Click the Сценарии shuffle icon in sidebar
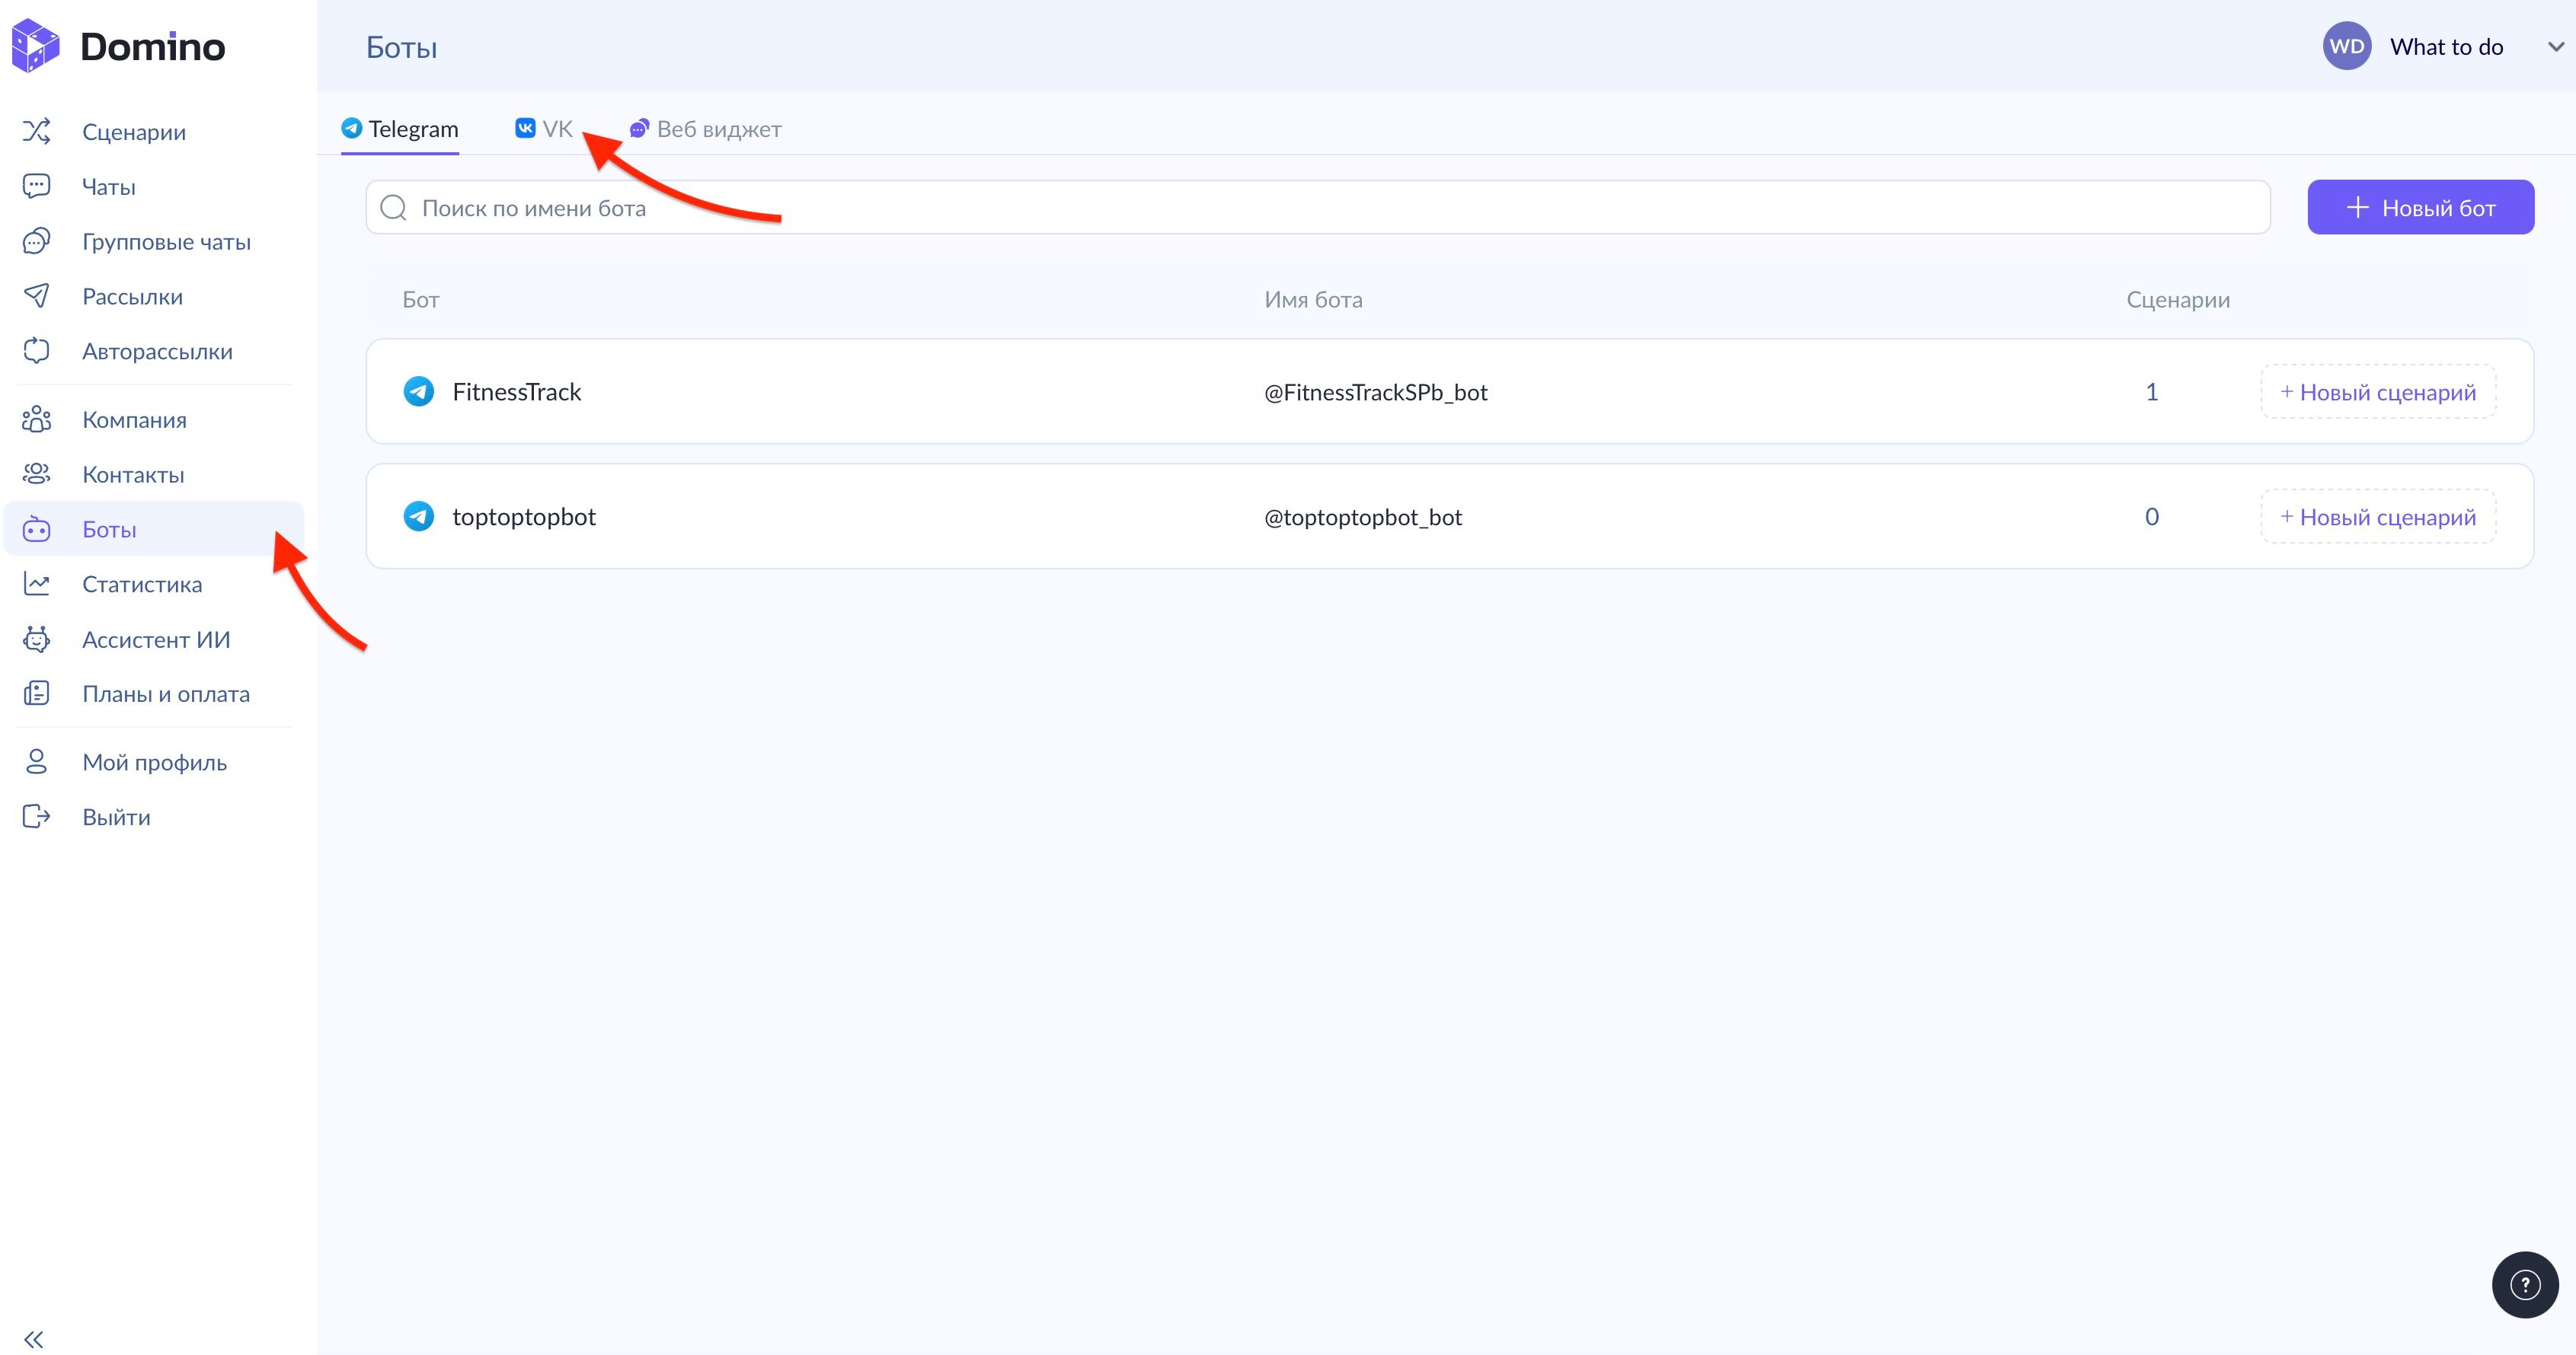2576x1355 pixels. pyautogui.click(x=36, y=131)
